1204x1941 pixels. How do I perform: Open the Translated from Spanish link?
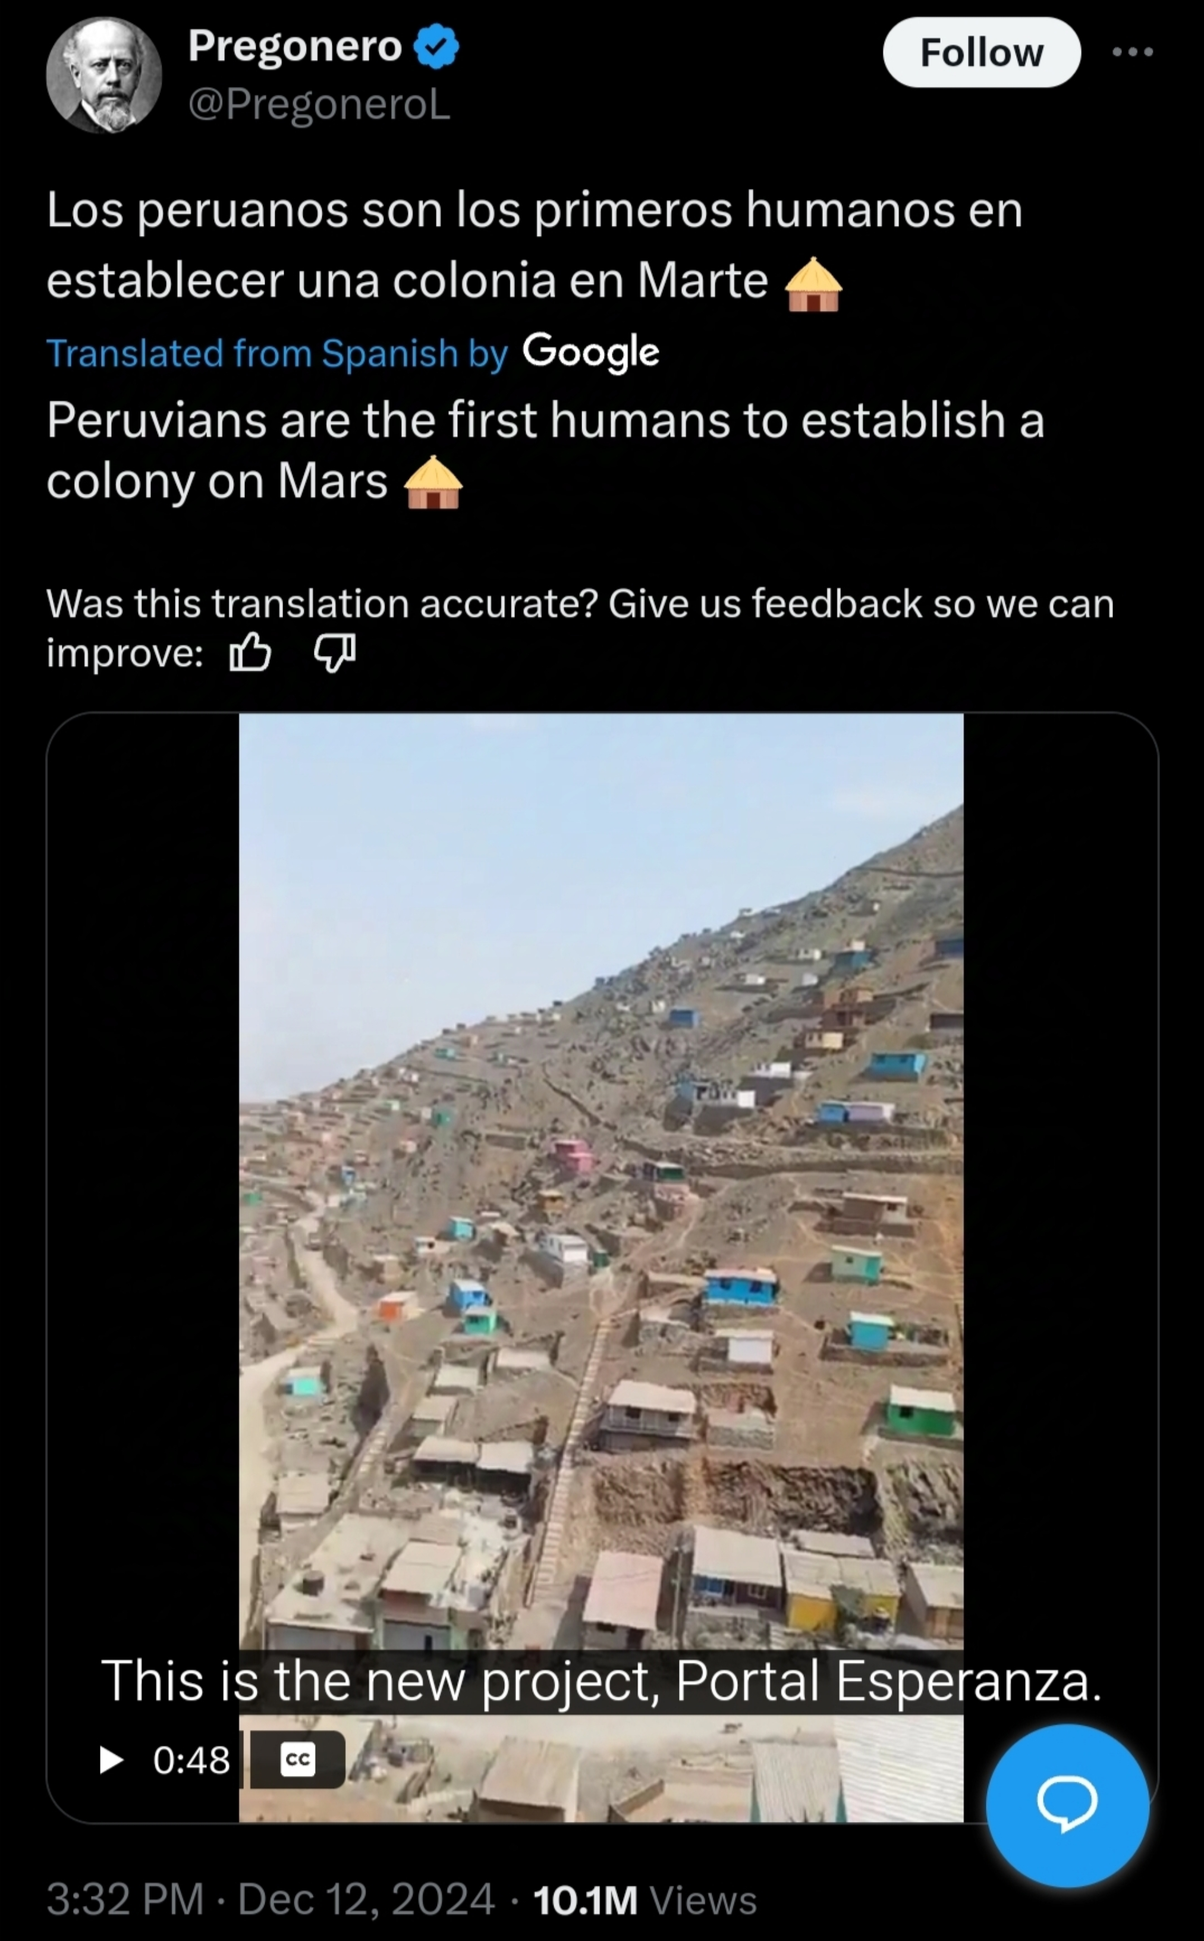276,354
